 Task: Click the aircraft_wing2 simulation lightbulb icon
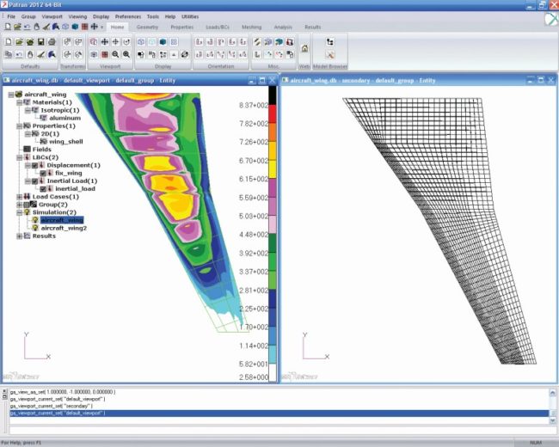point(34,229)
